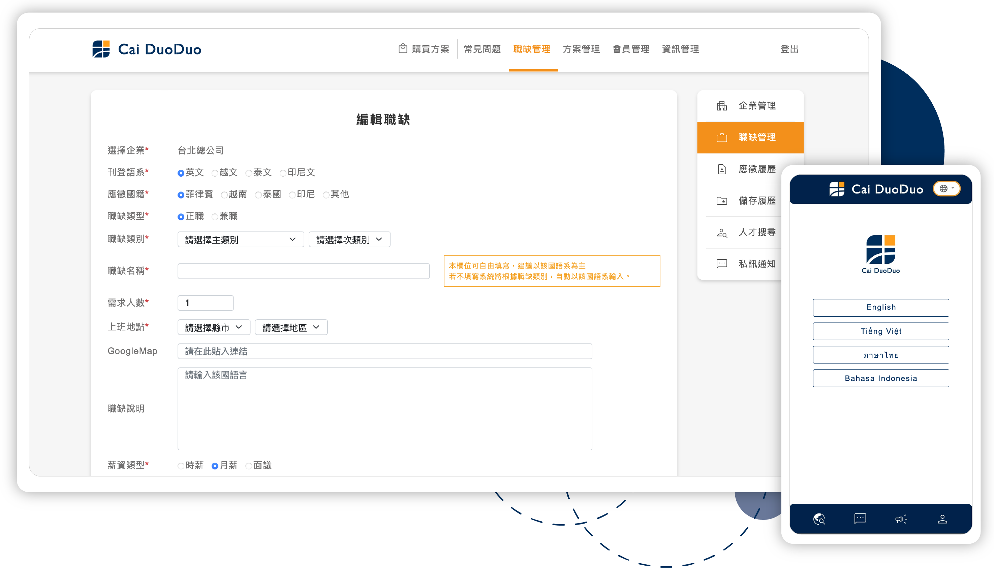Click the 私訊通知 chat bubble icon
Screen dimensions: 994x570
point(722,264)
